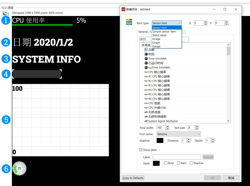Select the CPU 使用率 bar item on LCD
This screenshot has height=186, width=250.
[x=49, y=21]
